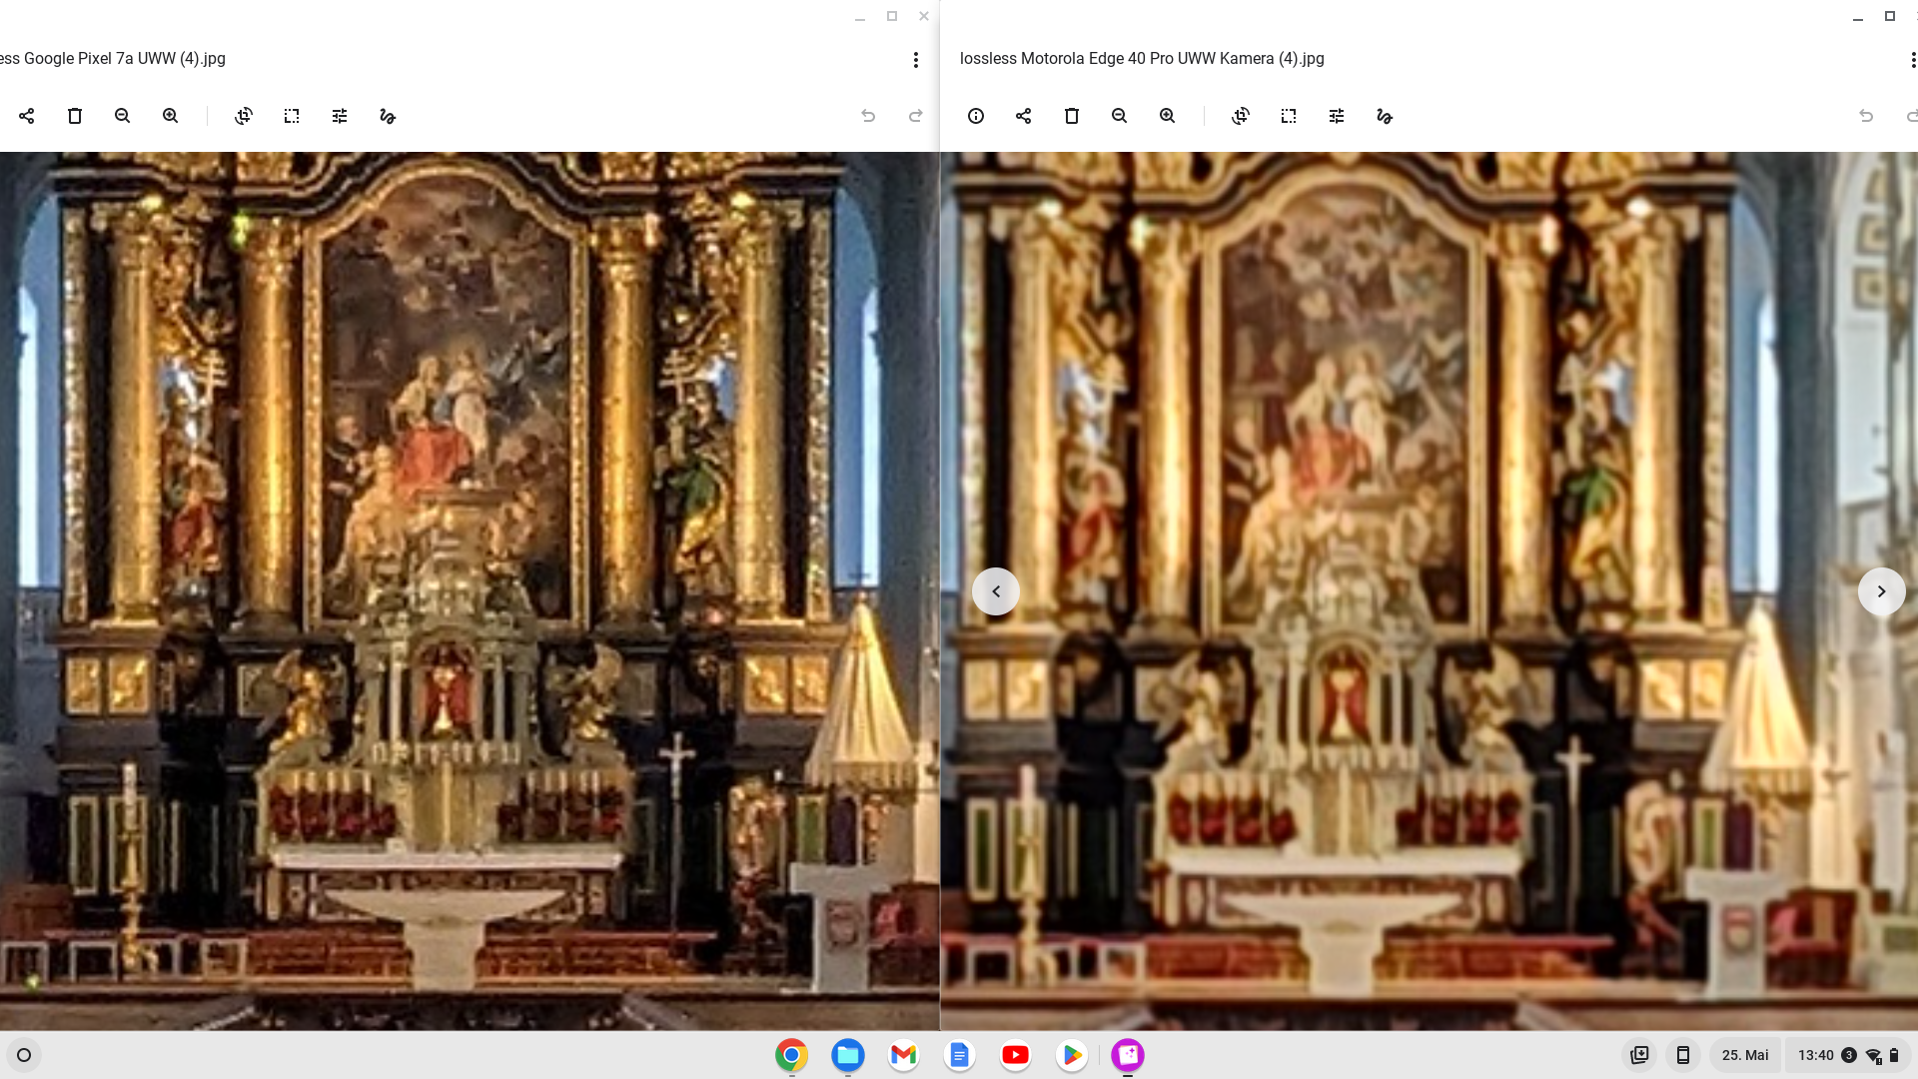Delete the Pixel 7a image in left window
This screenshot has width=1918, height=1079.
[75, 116]
